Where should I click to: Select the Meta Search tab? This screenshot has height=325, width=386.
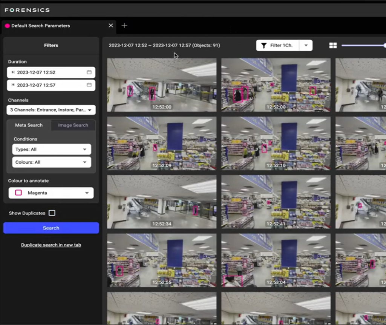(29, 125)
